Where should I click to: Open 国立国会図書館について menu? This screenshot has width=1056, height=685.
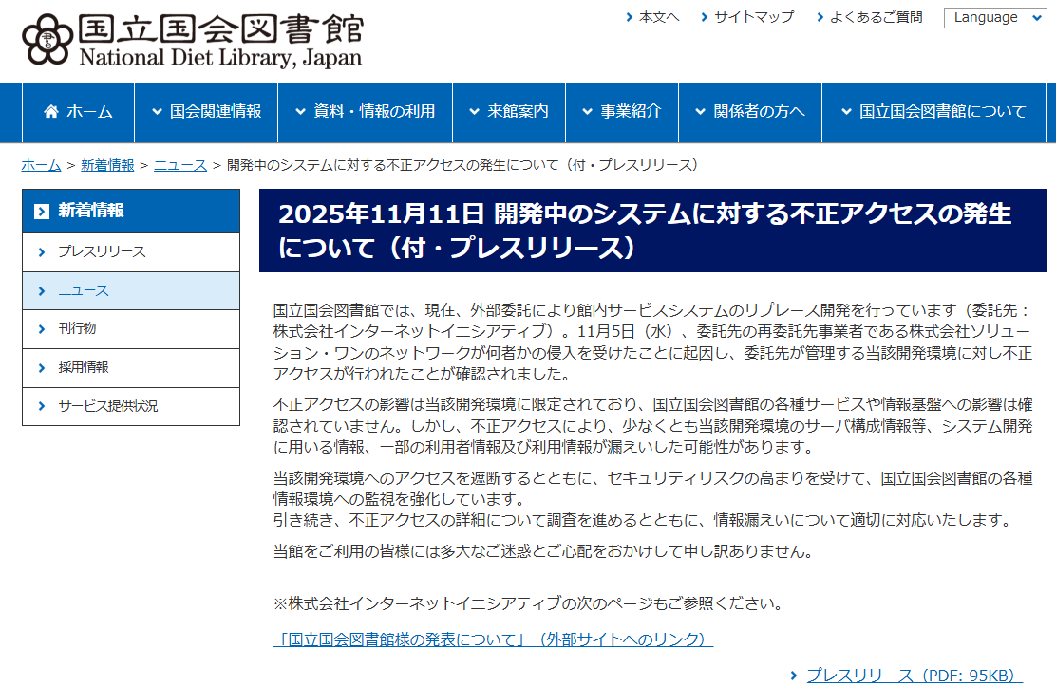[x=933, y=112]
